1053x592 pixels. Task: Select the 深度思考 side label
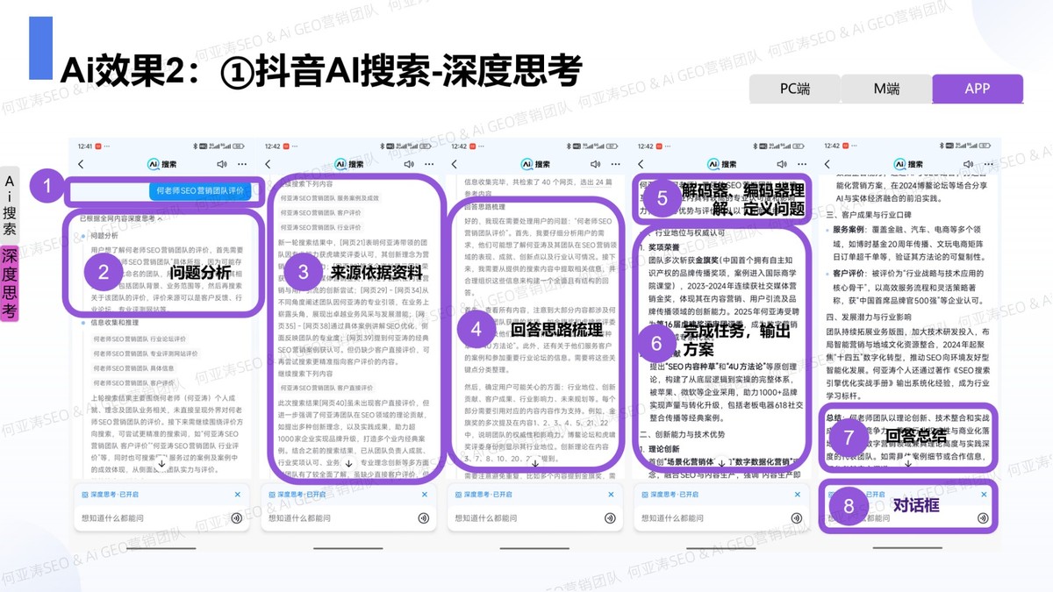pyautogui.click(x=10, y=282)
